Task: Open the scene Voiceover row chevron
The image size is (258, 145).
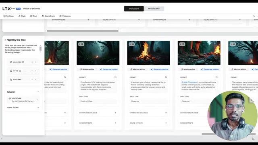Action: point(37,100)
